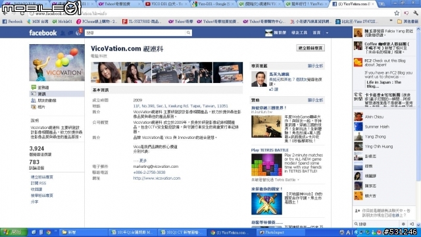Open the notifications globe with red badge

78,33
